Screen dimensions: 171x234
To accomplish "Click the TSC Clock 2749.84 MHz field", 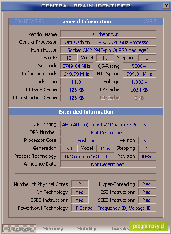I will (76, 66).
